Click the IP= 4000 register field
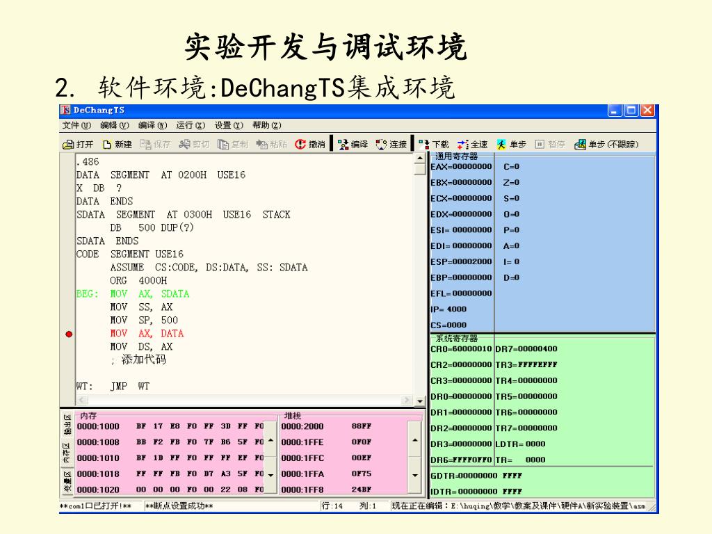The height and width of the screenshot is (534, 712). tap(448, 309)
